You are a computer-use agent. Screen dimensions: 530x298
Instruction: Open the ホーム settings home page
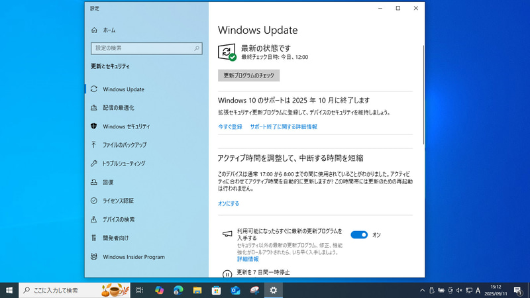click(104, 30)
